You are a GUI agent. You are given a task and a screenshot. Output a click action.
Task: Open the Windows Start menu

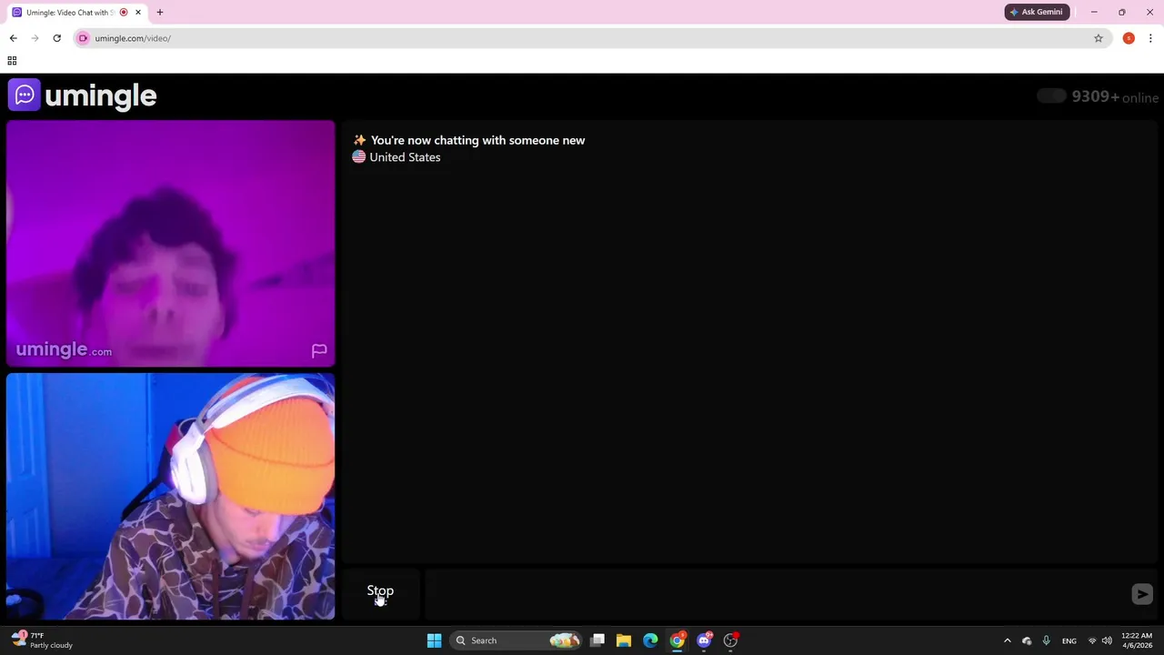(x=434, y=640)
